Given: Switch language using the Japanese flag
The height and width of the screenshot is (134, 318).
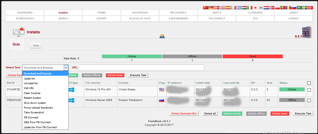Looking at the screenshot, I should click(255, 8).
